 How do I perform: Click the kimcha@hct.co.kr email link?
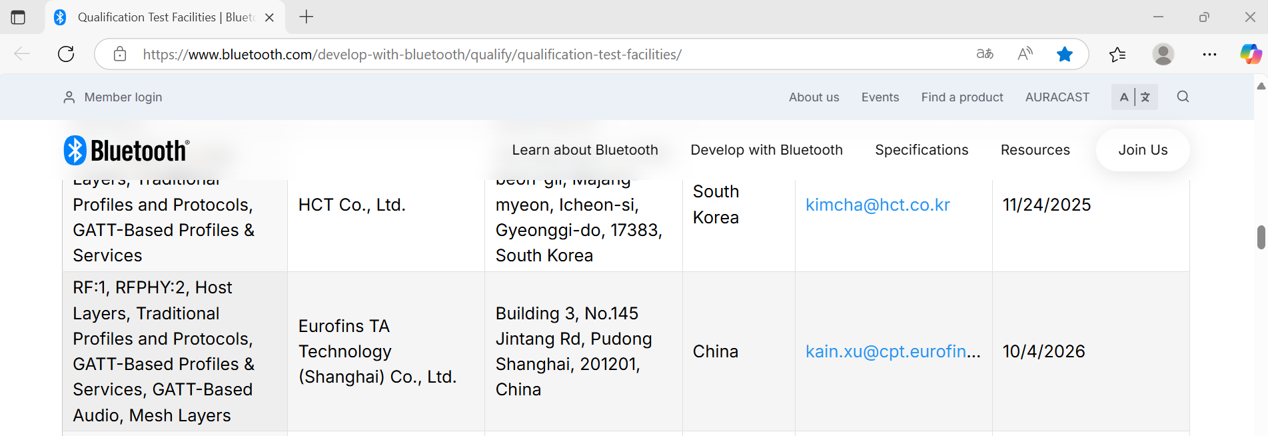(x=878, y=205)
